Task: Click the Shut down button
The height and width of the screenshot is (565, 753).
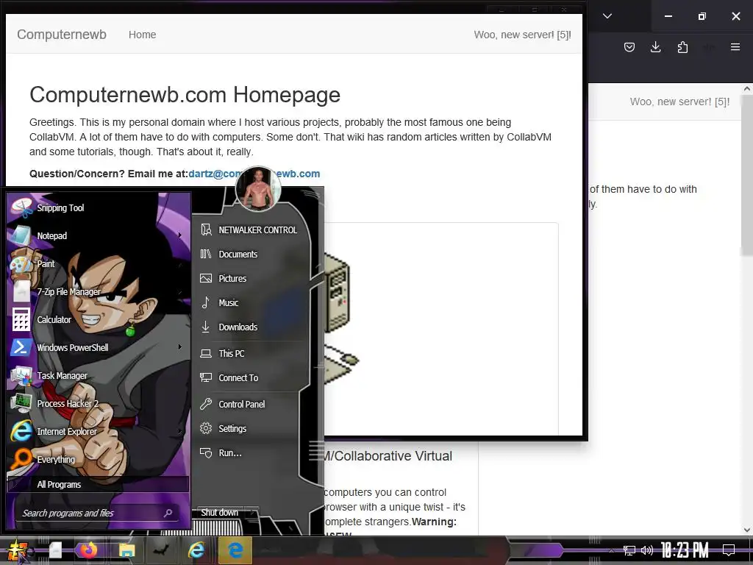Action: pos(219,513)
